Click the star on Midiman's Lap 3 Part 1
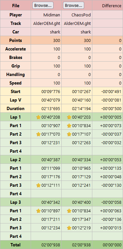 pos(38,211)
